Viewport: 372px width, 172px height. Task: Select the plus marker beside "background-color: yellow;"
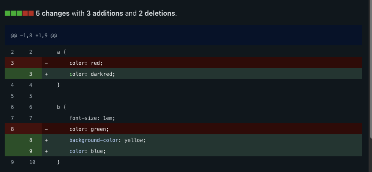[x=46, y=140]
